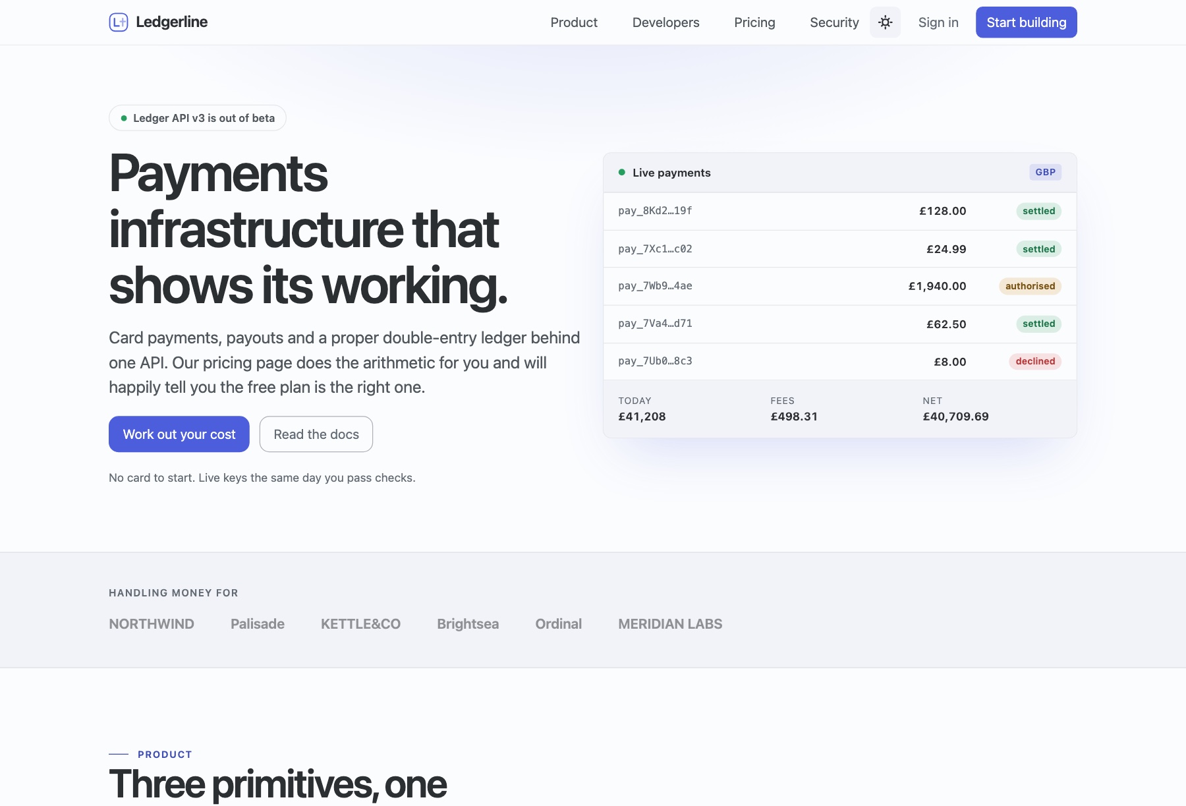Screen dimensions: 1186x806
Task: Click the Start building button
Action: pyautogui.click(x=1026, y=22)
